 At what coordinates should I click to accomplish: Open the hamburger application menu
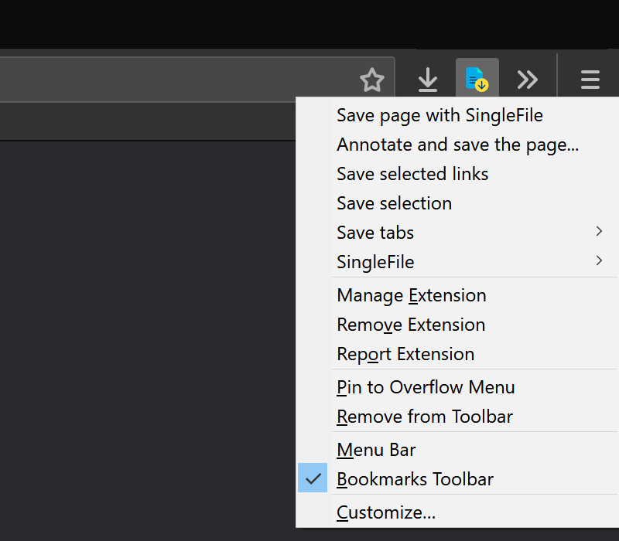click(x=590, y=80)
